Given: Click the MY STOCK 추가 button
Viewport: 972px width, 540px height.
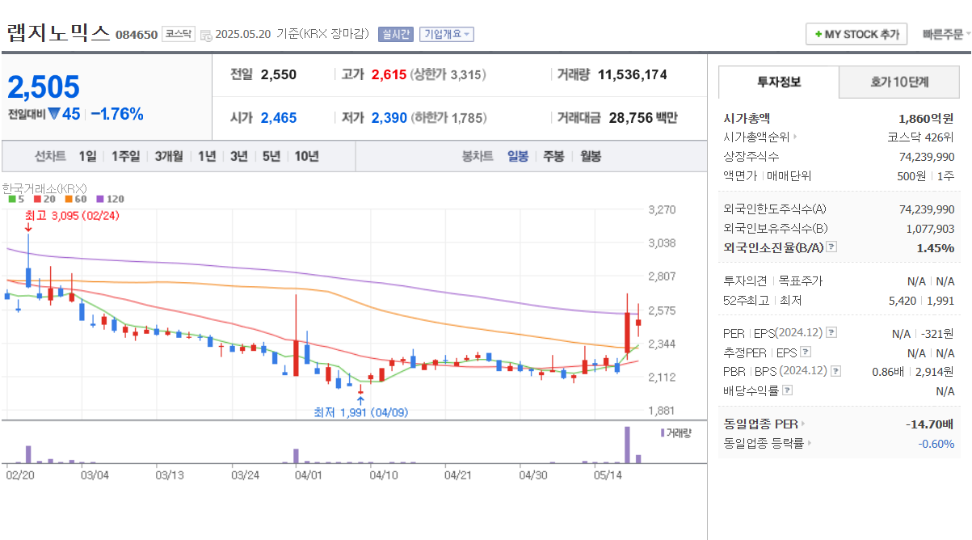Looking at the screenshot, I should click(856, 35).
